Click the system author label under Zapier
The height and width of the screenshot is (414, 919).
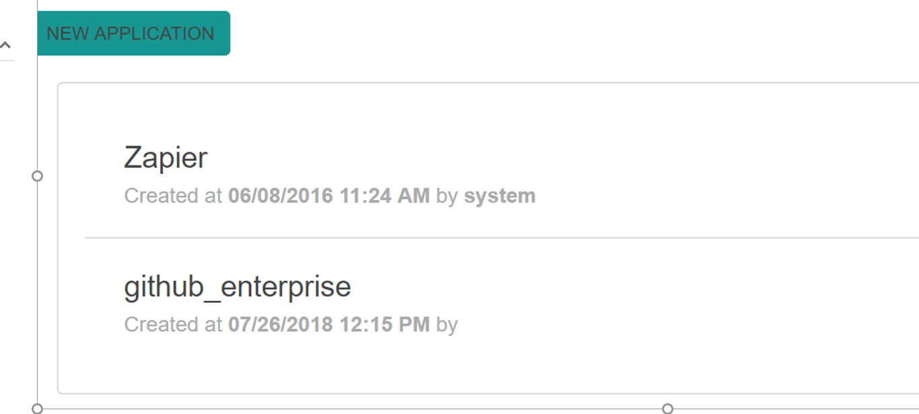[x=501, y=196]
